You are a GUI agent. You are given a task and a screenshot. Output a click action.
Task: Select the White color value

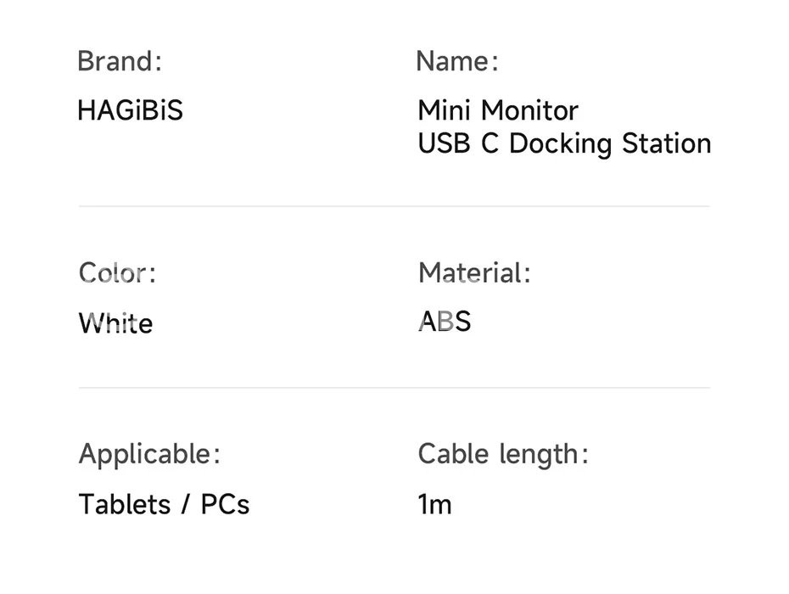[115, 323]
